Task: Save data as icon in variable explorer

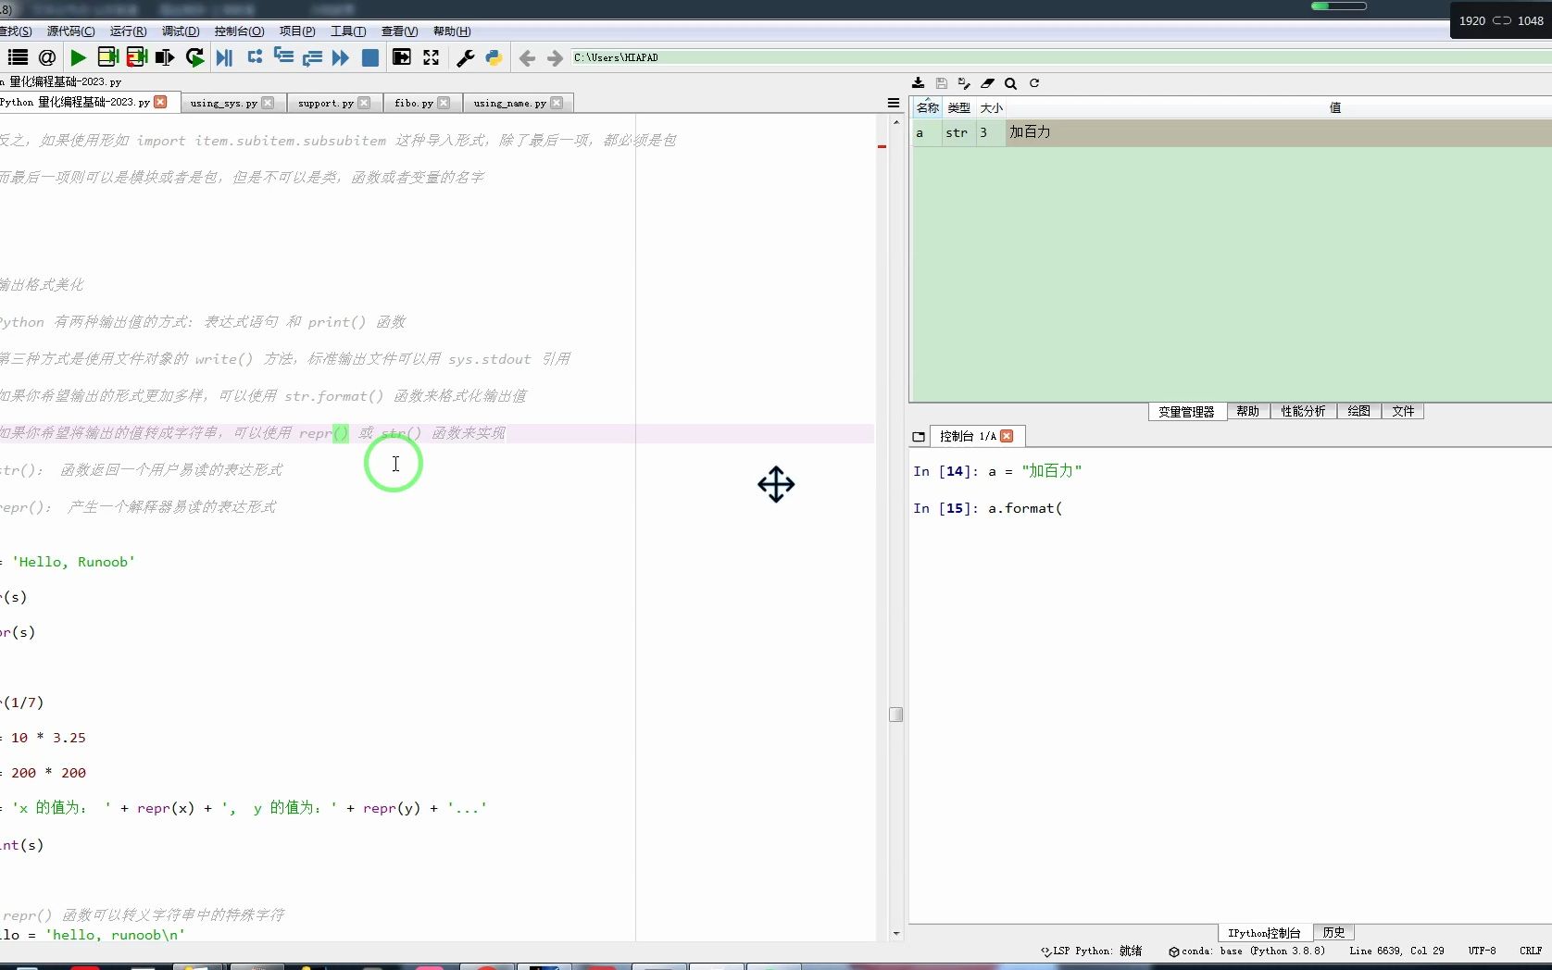Action: (x=964, y=83)
